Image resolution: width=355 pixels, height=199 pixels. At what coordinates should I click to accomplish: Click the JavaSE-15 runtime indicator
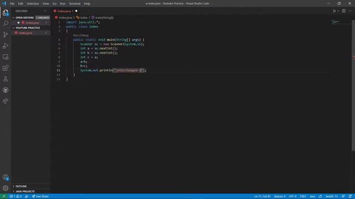(332, 196)
